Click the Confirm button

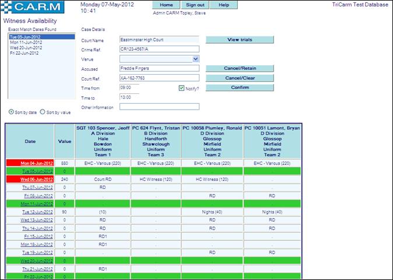coord(239,87)
